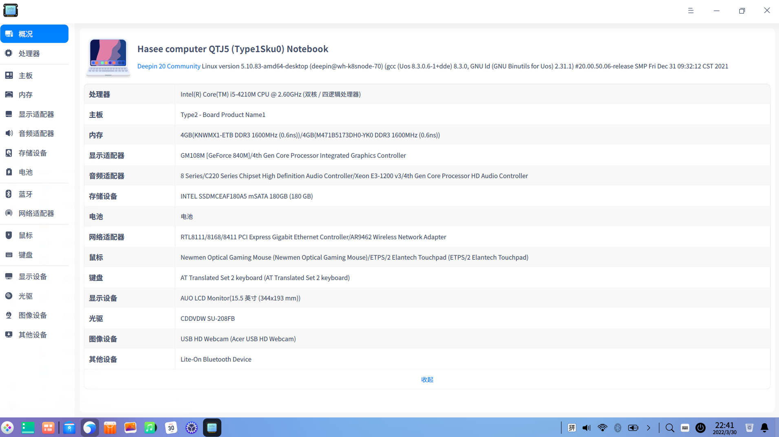This screenshot has height=437, width=779.
Task: Click the Device Manager dock icon
Action: [x=212, y=428]
